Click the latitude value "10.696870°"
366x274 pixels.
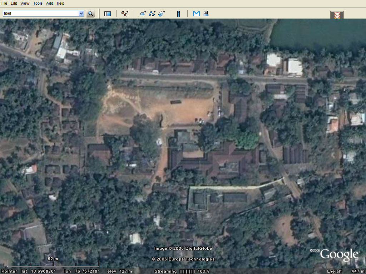(43, 271)
